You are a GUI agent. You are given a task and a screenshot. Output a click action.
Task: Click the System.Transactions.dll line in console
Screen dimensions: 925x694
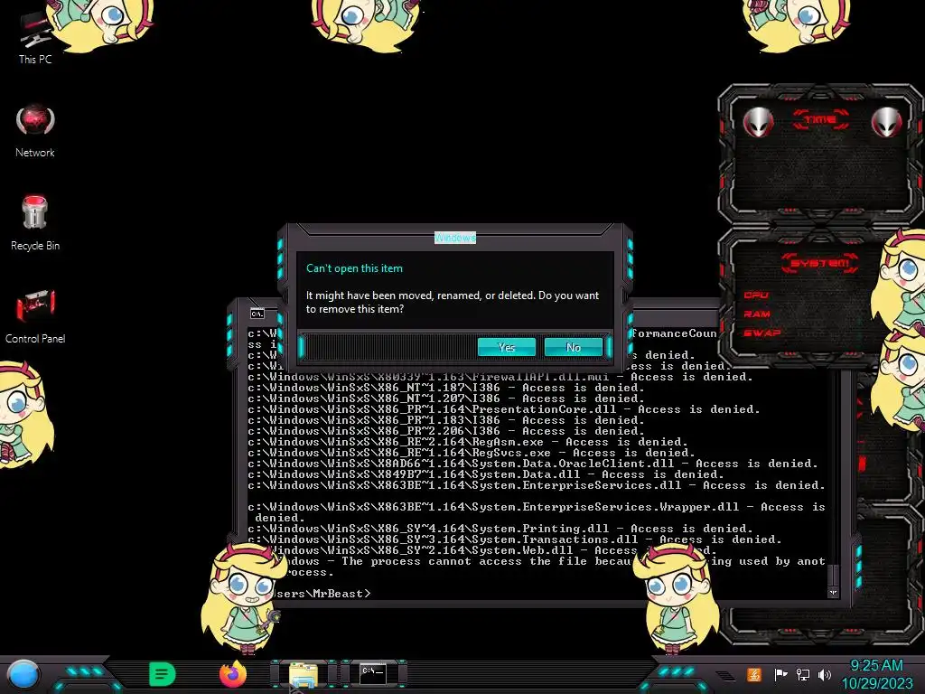pyautogui.click(x=514, y=539)
